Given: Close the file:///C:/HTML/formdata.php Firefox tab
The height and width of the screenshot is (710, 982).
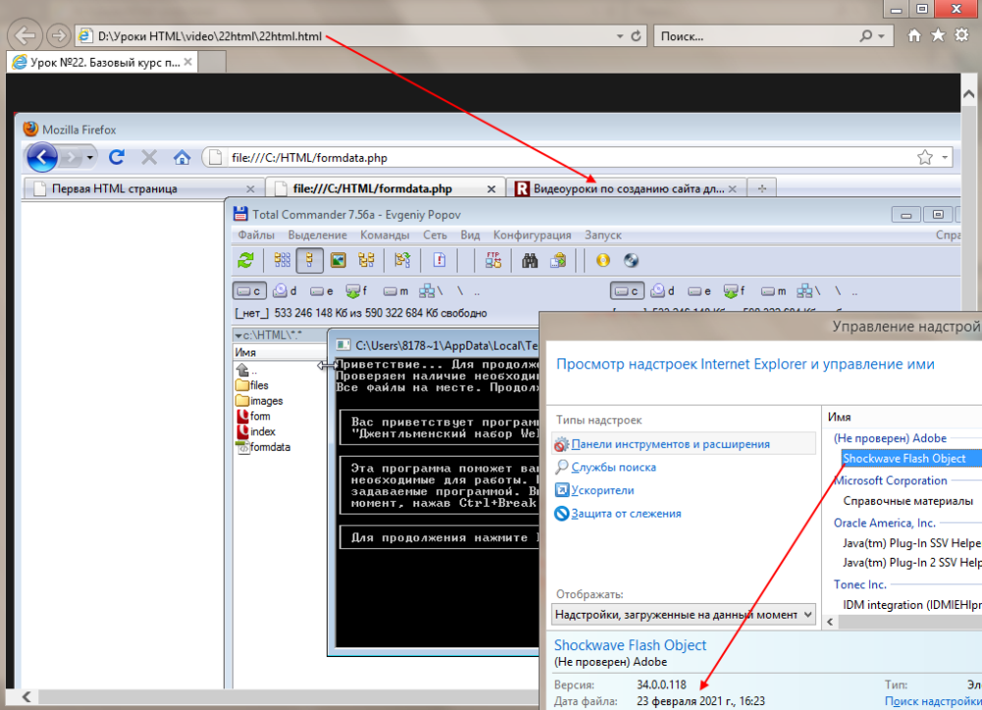Looking at the screenshot, I should pos(492,190).
